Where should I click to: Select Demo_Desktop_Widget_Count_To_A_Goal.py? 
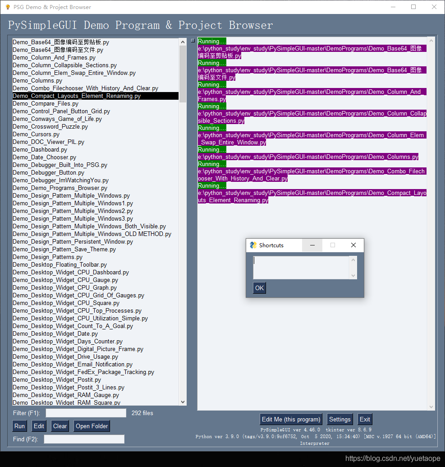pos(95,326)
